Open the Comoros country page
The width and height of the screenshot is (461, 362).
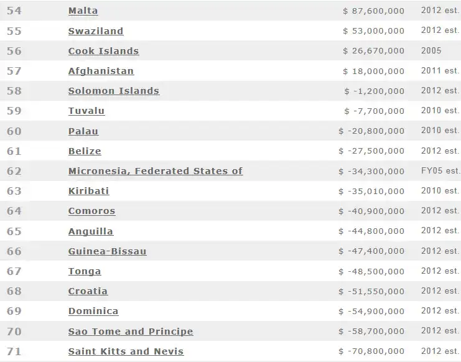pos(91,211)
